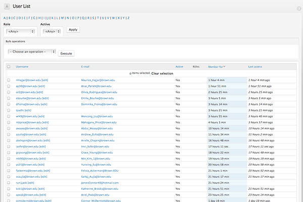Open user dfiolna@brown.edu profile
Screen dimensions: 303x202
[x=28, y=104]
